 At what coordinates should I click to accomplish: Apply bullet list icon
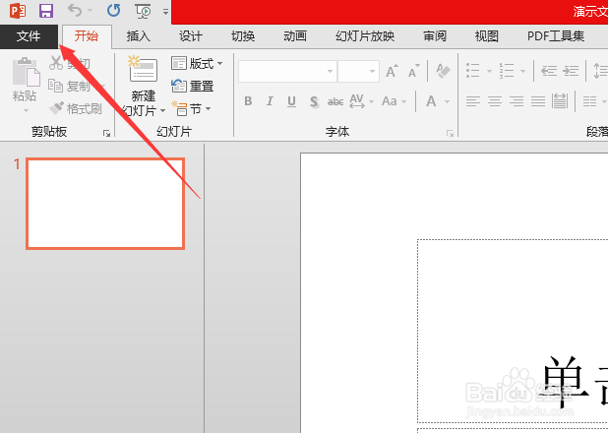pos(472,71)
